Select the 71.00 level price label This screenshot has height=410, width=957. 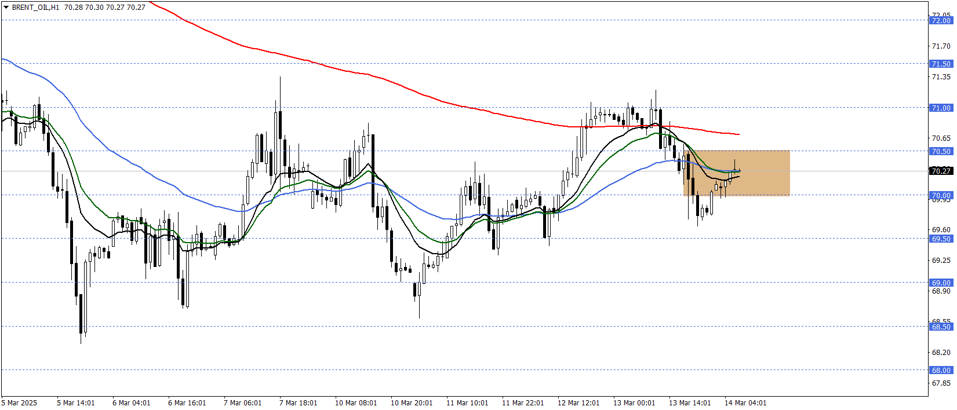(x=941, y=108)
